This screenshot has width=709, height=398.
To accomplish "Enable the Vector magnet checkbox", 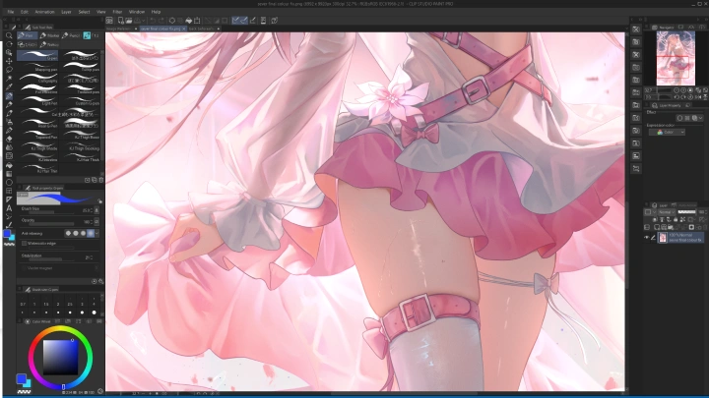I will click(24, 268).
